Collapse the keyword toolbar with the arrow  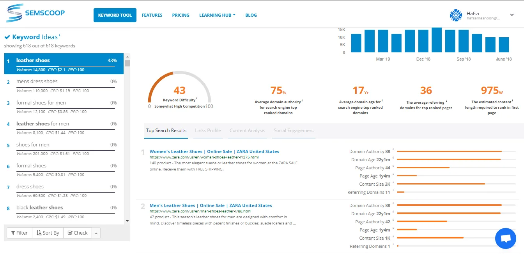(x=96, y=233)
